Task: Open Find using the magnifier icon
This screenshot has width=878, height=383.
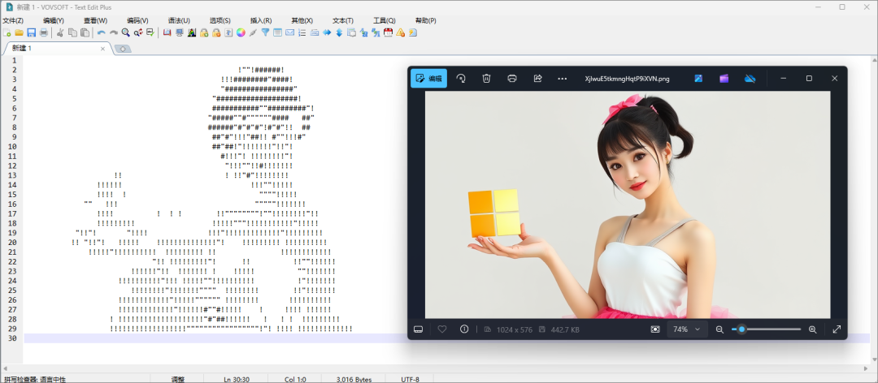Action: 125,32
